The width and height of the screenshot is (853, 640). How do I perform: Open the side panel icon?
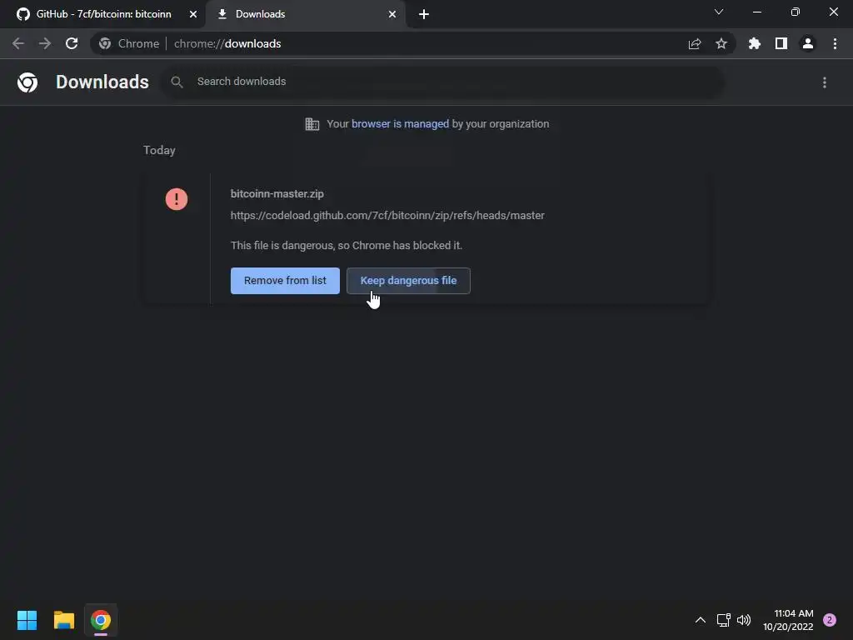click(x=781, y=43)
